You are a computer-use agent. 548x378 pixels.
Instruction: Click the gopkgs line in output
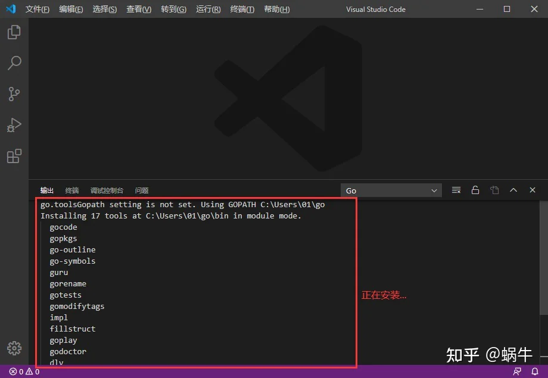63,239
